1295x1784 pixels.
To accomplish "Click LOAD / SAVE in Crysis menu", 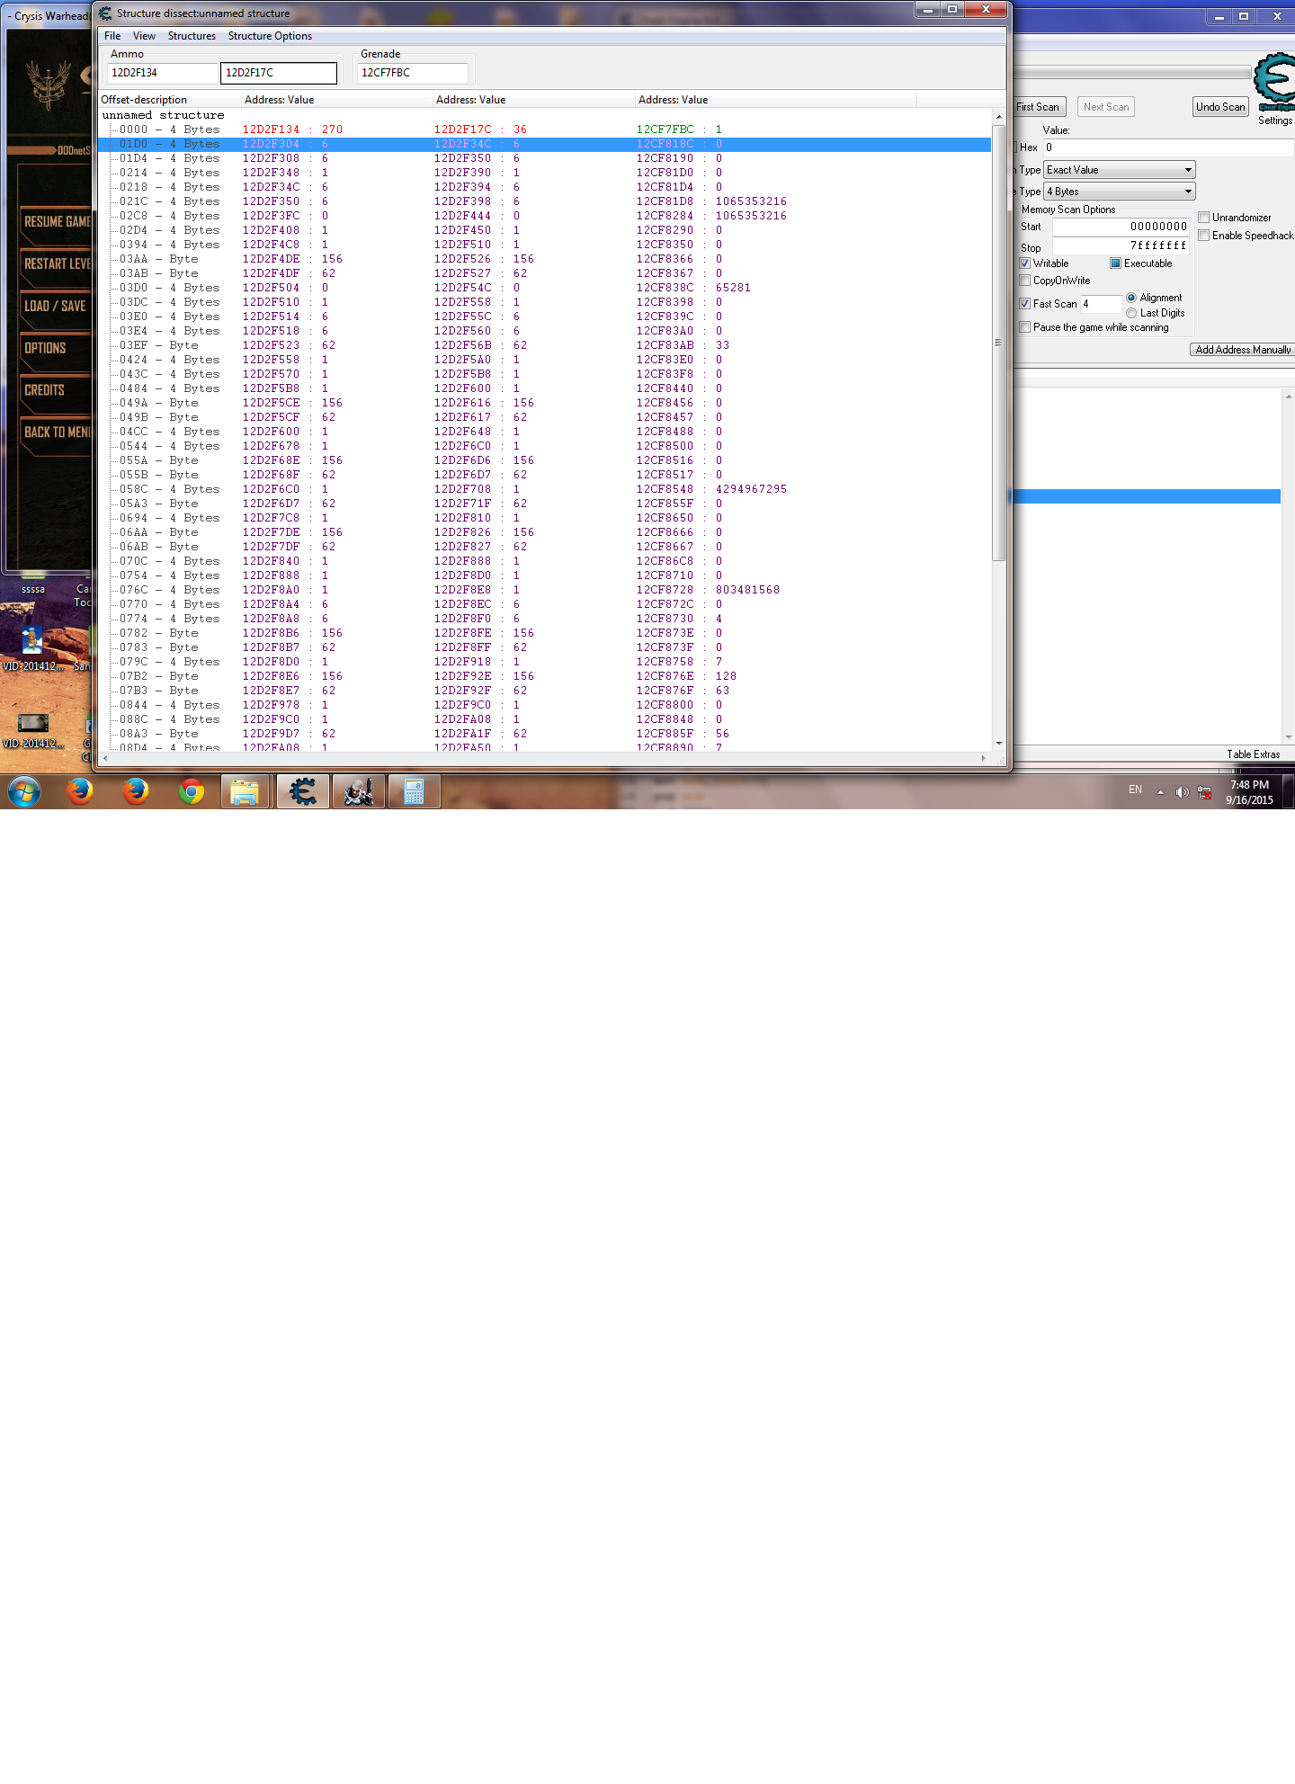I will tap(56, 306).
